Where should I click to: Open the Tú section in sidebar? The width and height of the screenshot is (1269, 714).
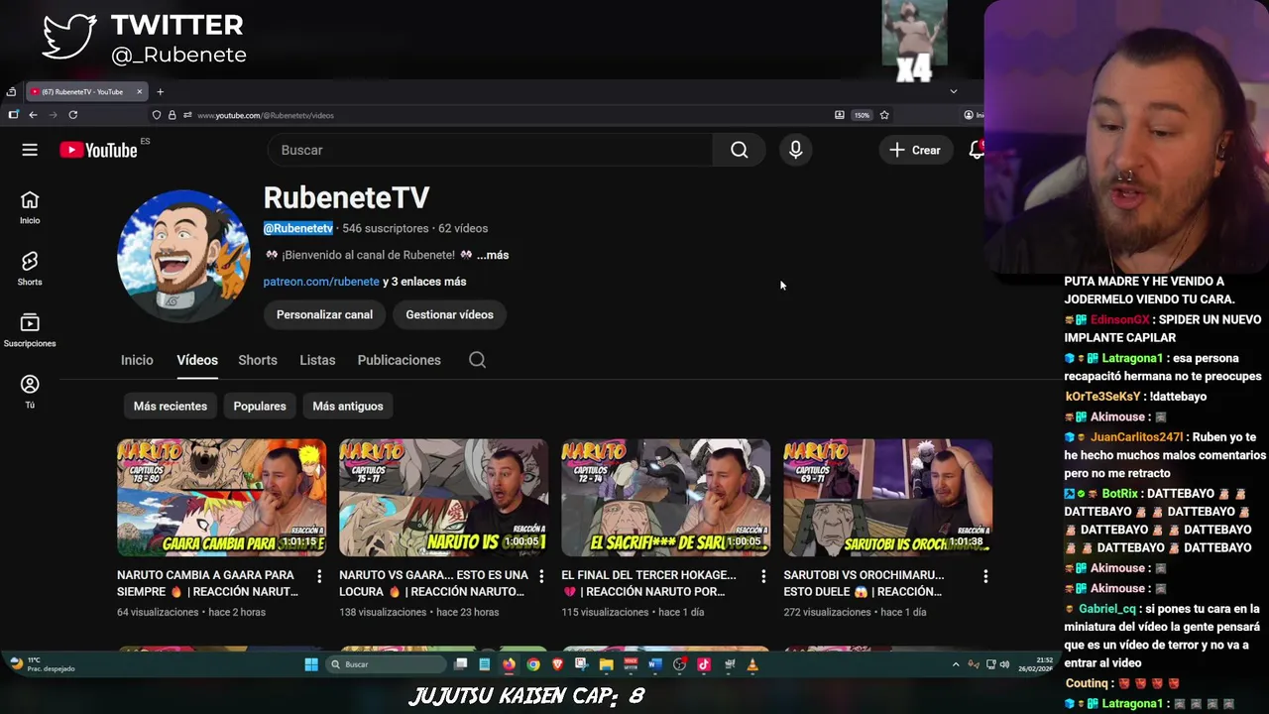coord(30,391)
